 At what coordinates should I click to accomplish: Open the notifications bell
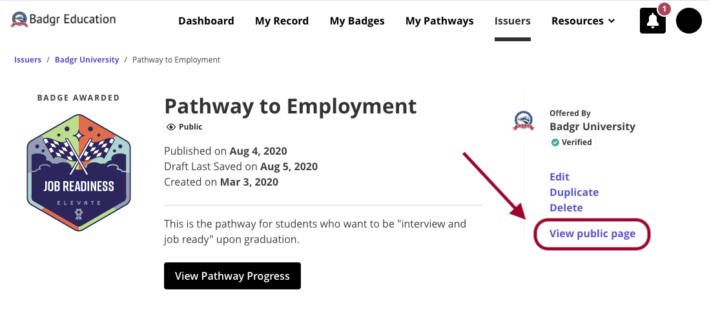[x=652, y=21]
